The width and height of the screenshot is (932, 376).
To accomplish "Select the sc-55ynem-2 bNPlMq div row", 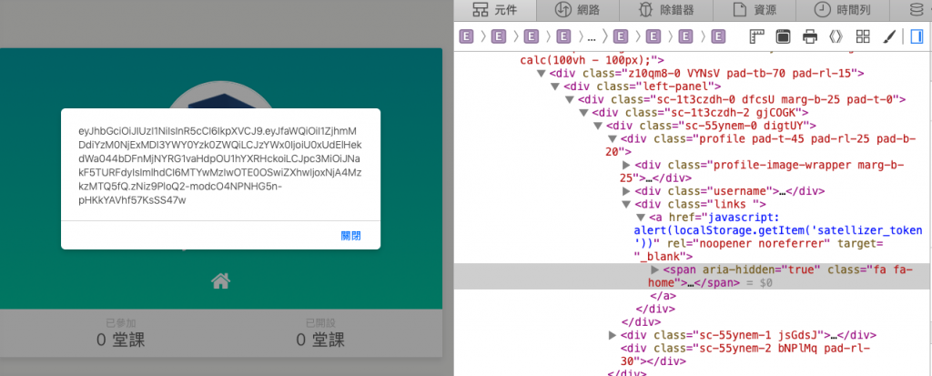I will tap(746, 354).
